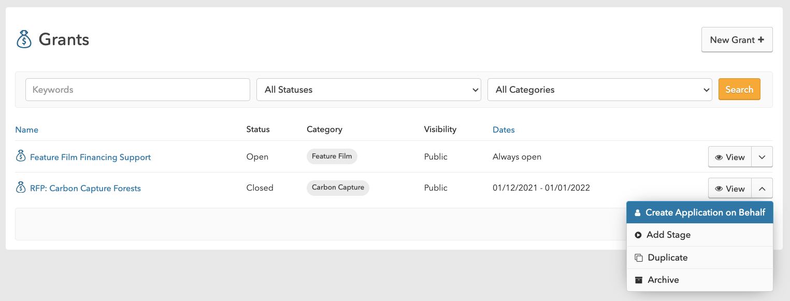Image resolution: width=790 pixels, height=301 pixels.
Task: Click grant icon next to RFP: Carbon Capture Forests
Action: coord(21,188)
